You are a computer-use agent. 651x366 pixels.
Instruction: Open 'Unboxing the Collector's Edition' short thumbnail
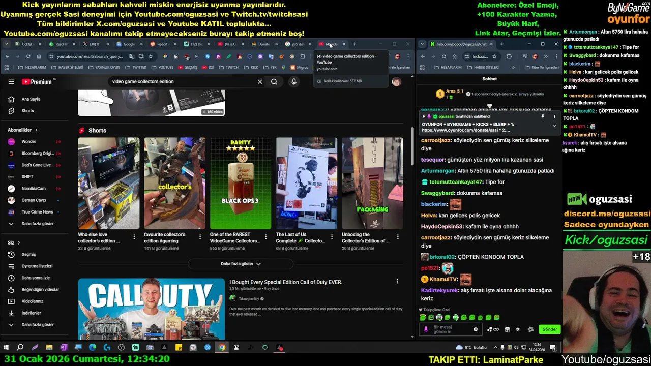(x=373, y=184)
